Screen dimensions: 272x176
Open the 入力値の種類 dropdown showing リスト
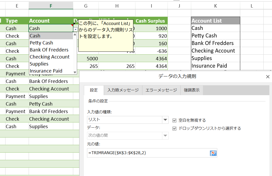(165, 120)
